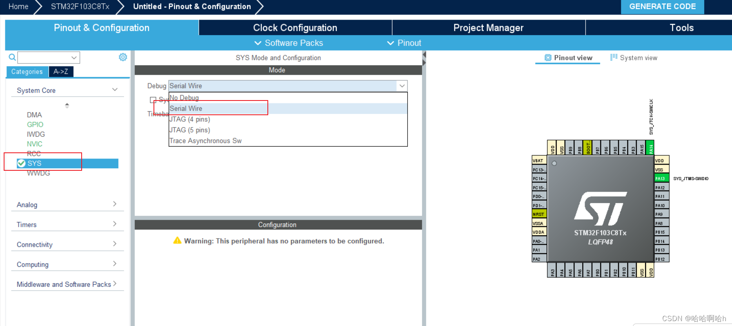This screenshot has height=326, width=732.
Task: Switch to System view
Action: tap(634, 58)
